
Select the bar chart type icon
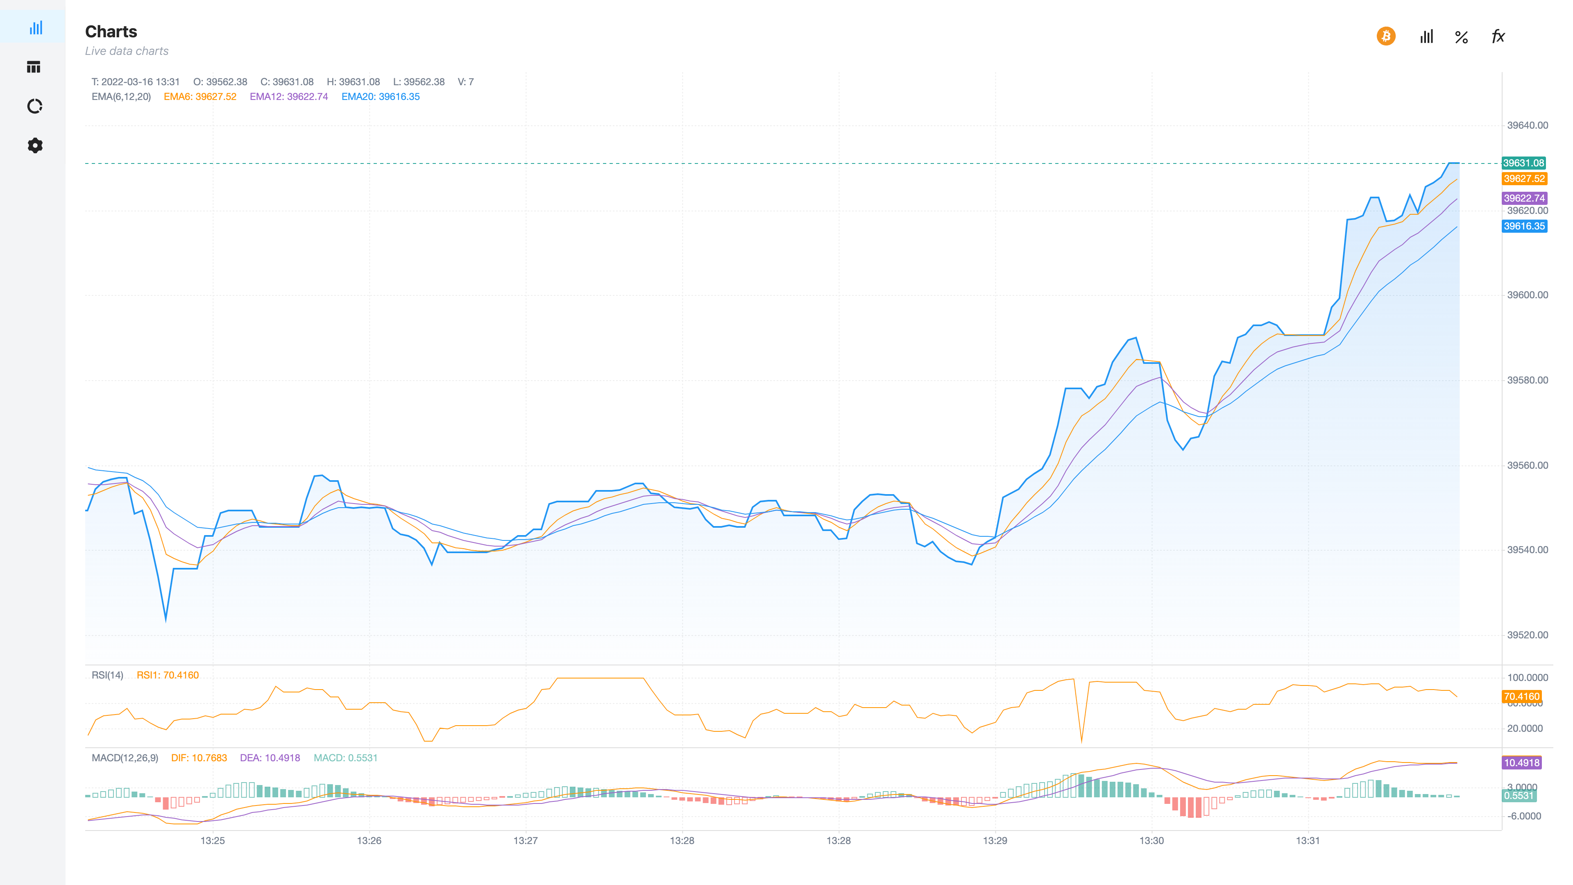coord(1426,36)
